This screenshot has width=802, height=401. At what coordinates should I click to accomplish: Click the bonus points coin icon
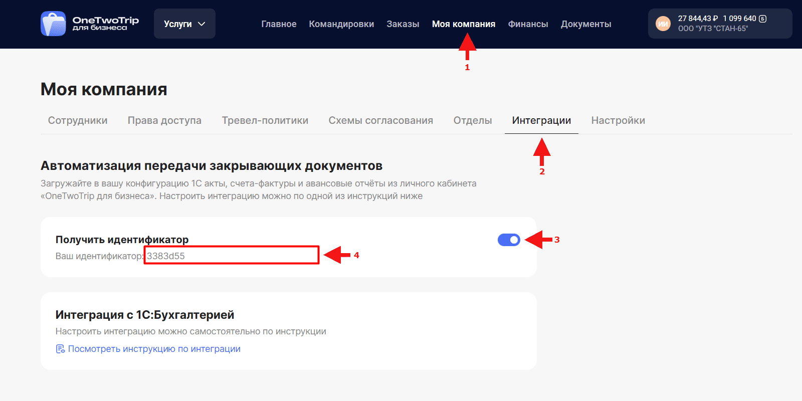pyautogui.click(x=762, y=19)
